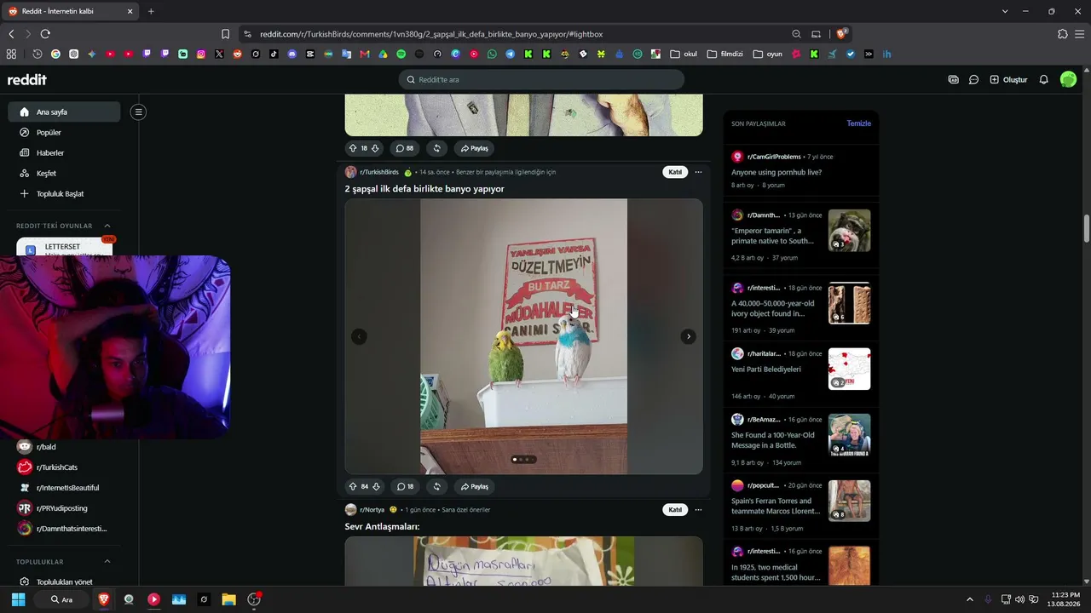Clear recent posts with Temizle
Image resolution: width=1091 pixels, height=613 pixels.
pos(858,123)
